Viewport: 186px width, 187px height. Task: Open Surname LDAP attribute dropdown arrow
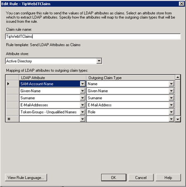pyautogui.click(x=83, y=98)
